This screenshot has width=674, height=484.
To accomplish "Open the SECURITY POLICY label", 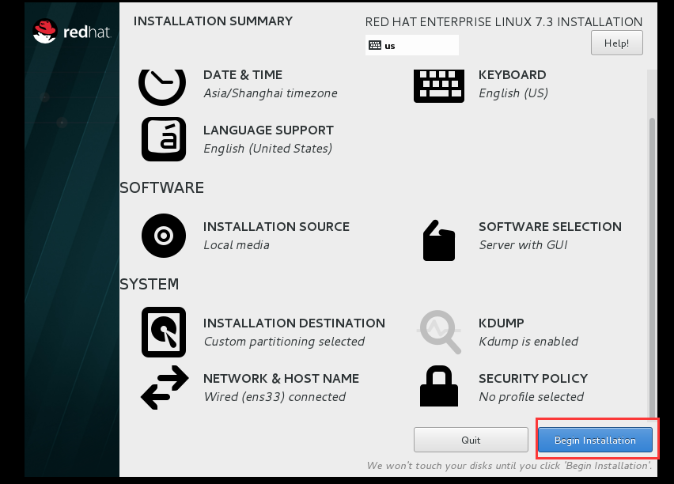I will [x=533, y=378].
